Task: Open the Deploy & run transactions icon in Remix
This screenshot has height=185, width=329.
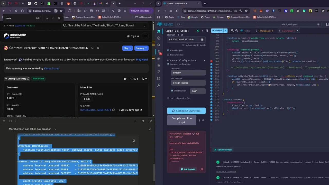Action: click(159, 59)
